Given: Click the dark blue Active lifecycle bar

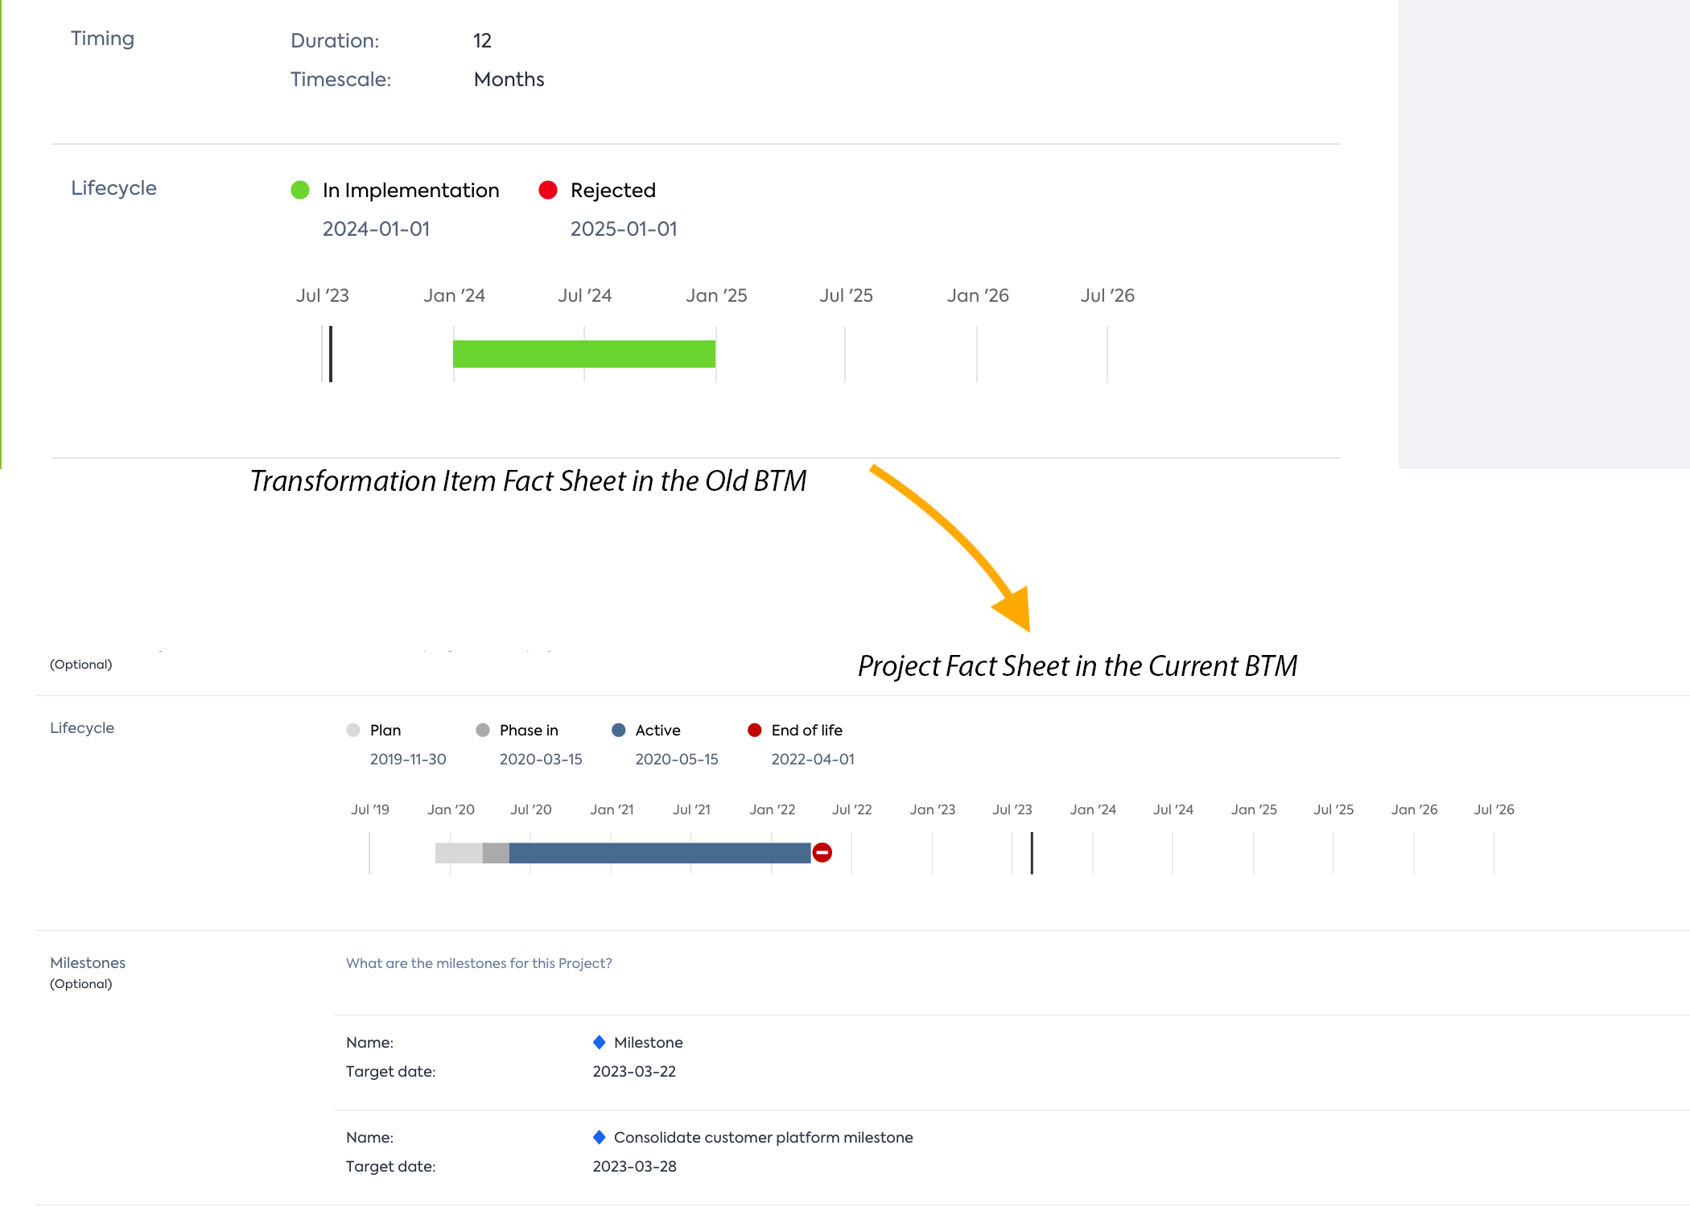Looking at the screenshot, I should (660, 853).
